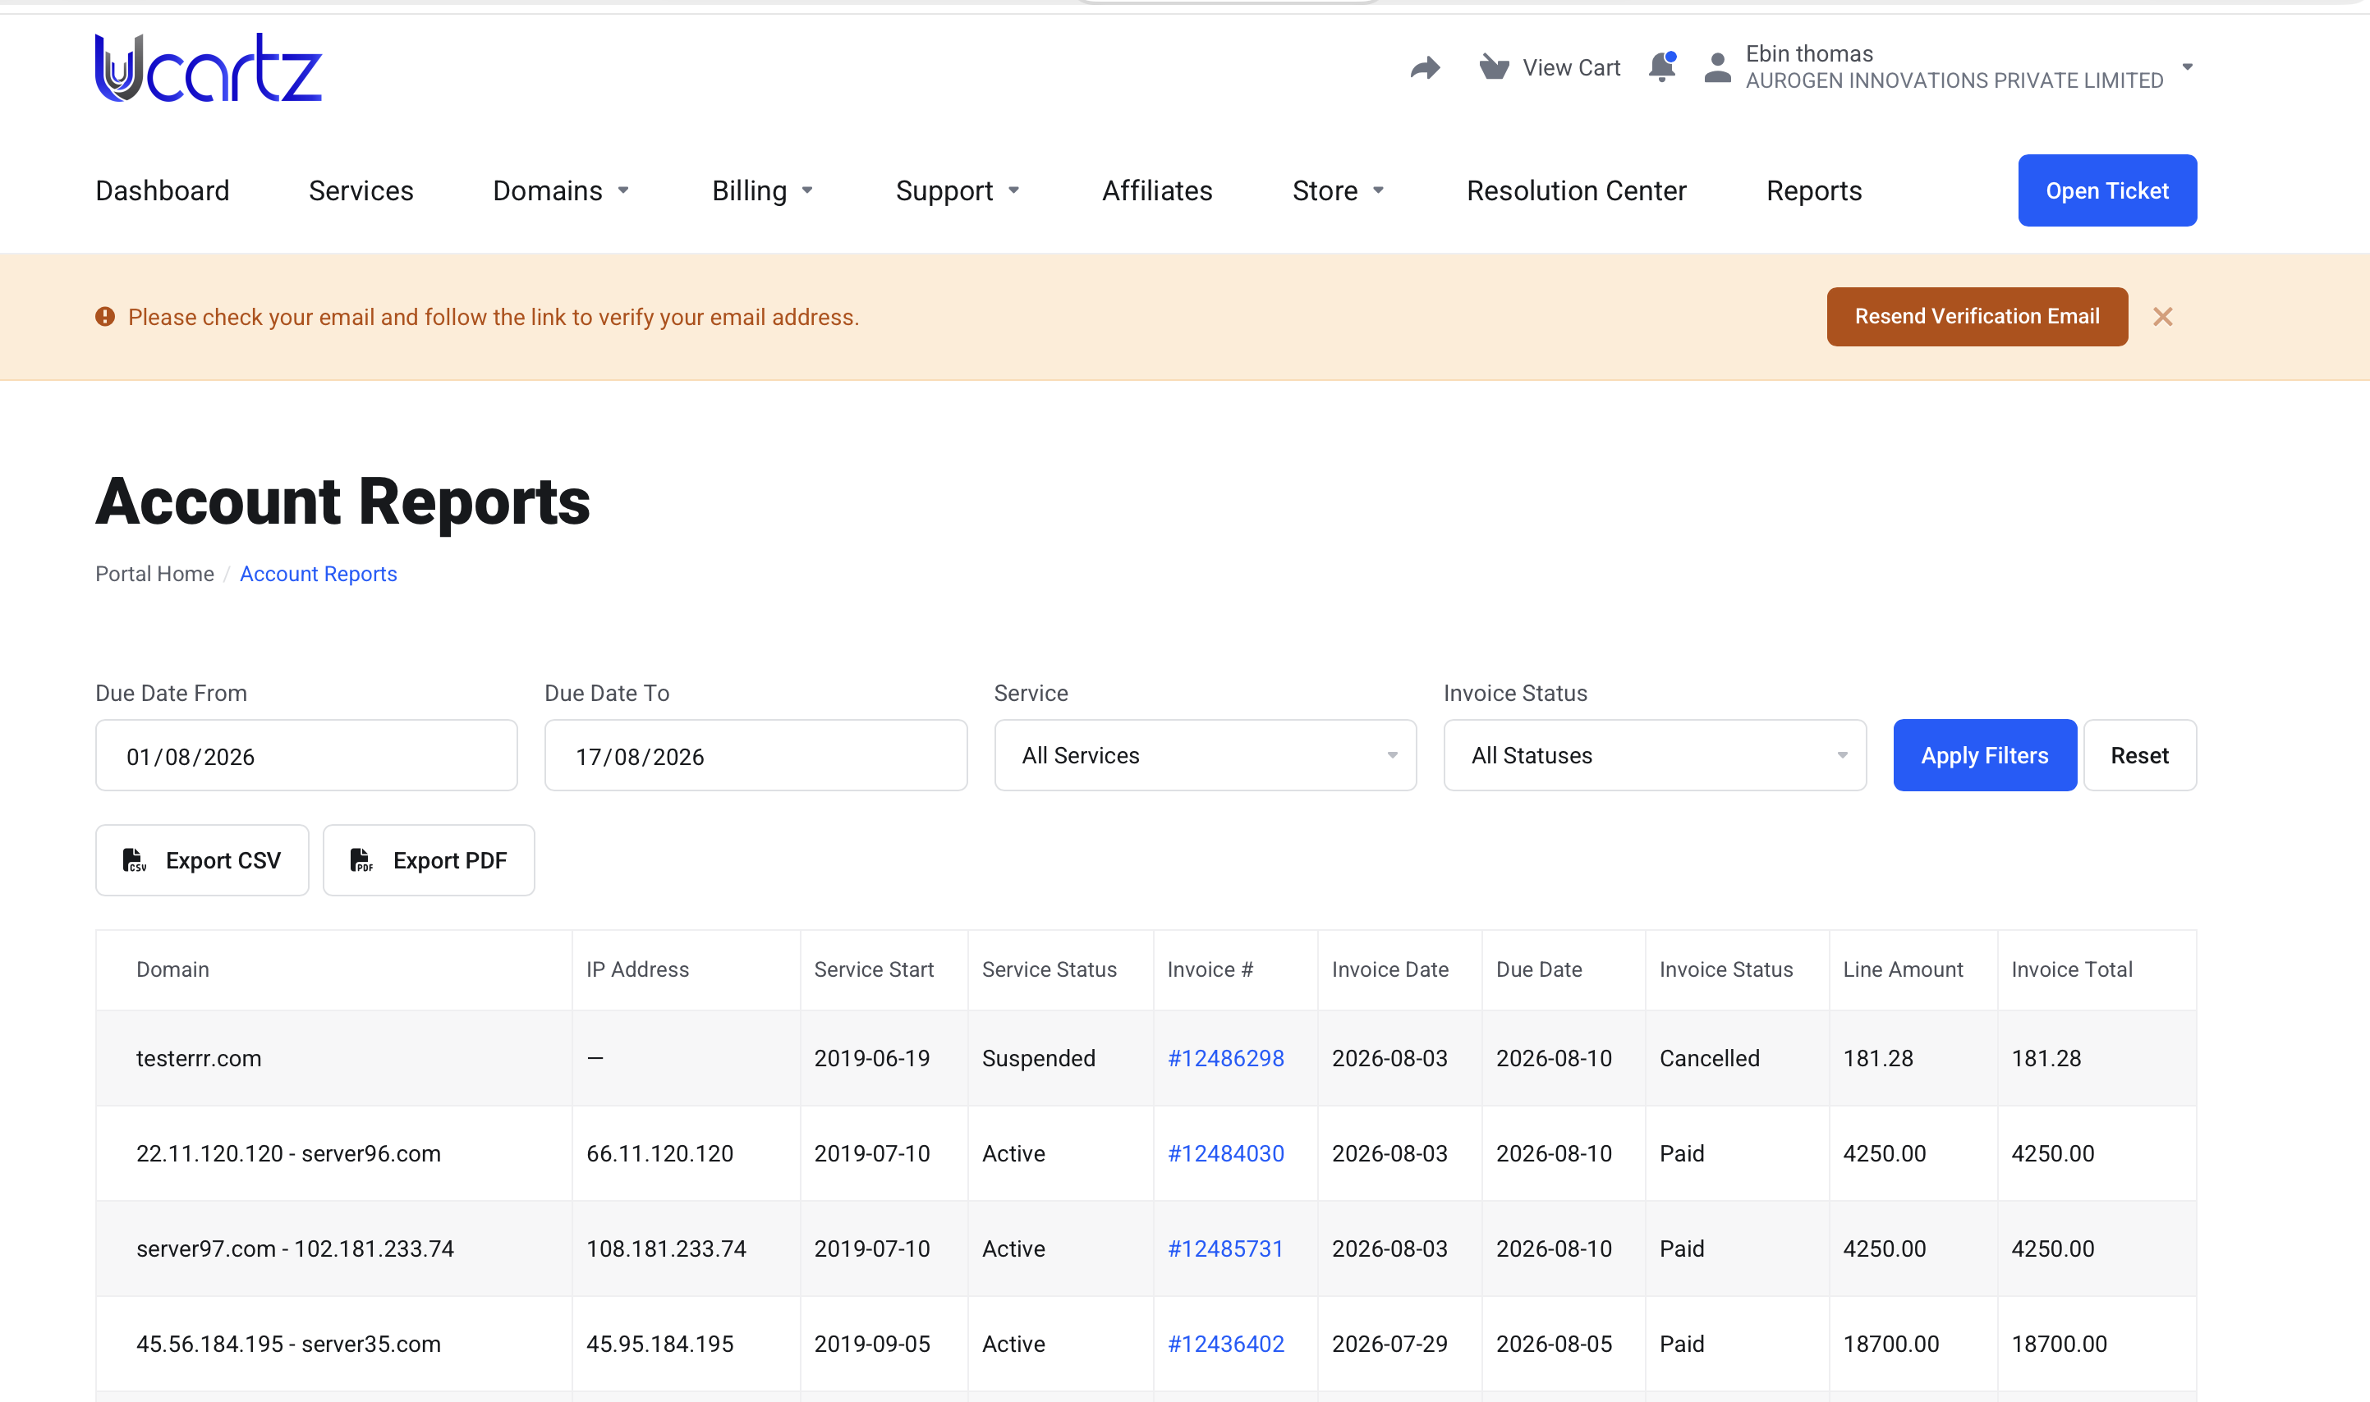Click the Portal Home breadcrumb

click(x=155, y=574)
